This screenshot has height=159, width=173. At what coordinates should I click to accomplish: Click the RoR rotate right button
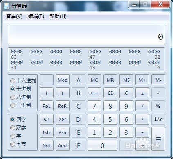(63, 106)
